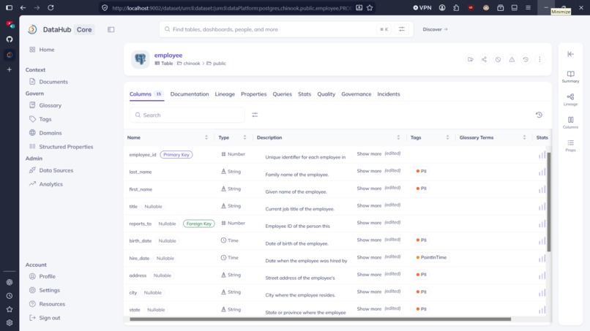Image resolution: width=590 pixels, height=331 pixels.
Task: Click the Discover link
Action: coord(435,29)
